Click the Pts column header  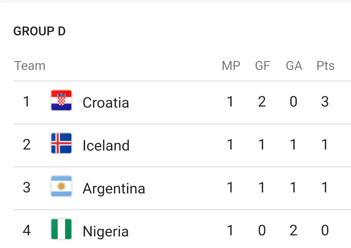[x=326, y=65]
